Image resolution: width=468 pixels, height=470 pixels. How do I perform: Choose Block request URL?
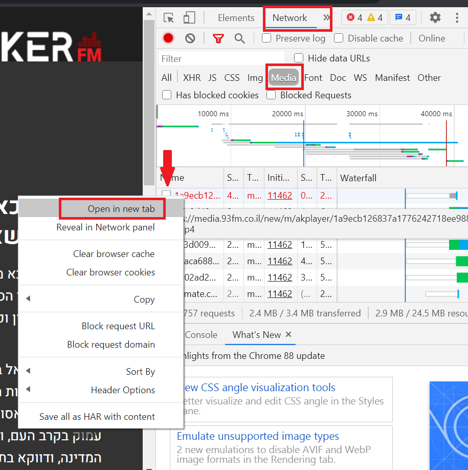pyautogui.click(x=101, y=326)
